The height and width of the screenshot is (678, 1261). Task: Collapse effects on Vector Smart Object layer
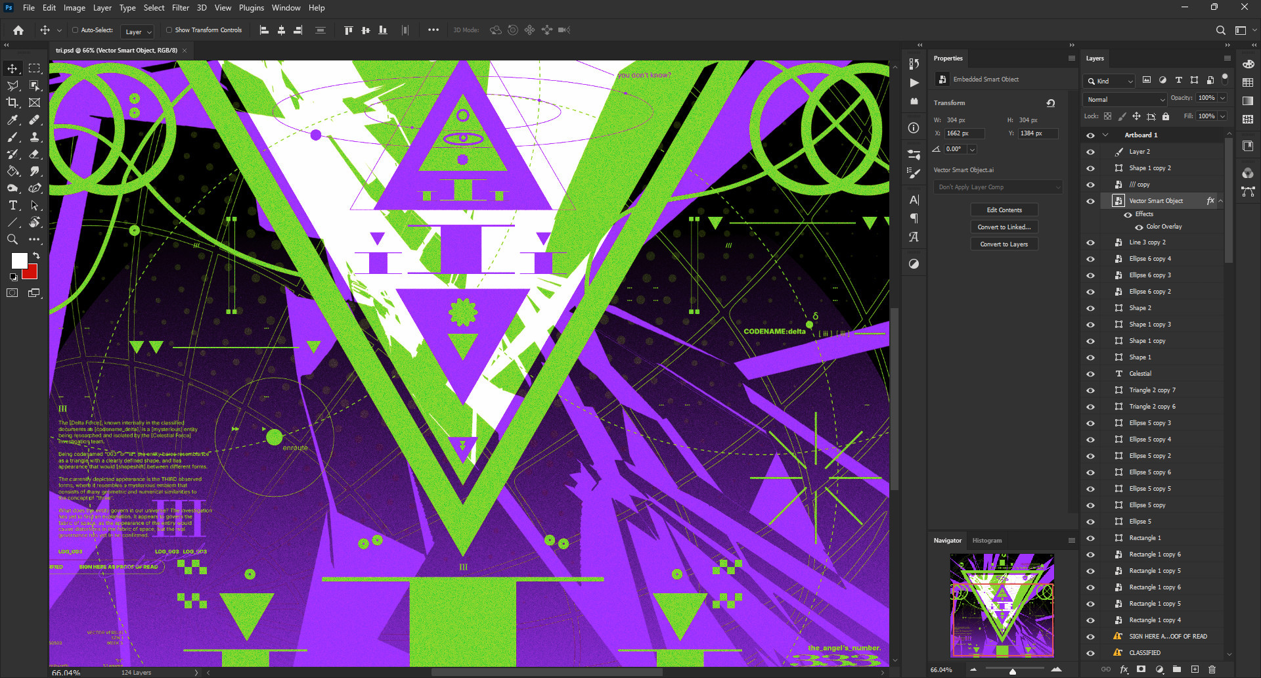tap(1221, 201)
